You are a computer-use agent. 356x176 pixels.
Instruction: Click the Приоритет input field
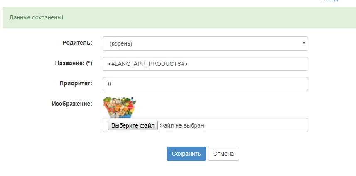205,84
